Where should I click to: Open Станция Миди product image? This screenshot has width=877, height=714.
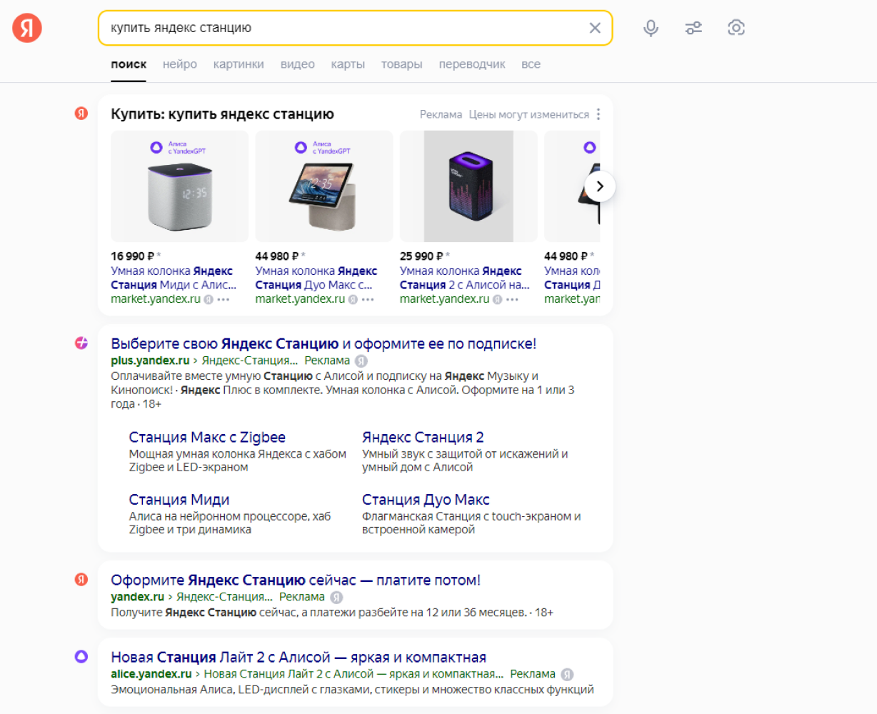point(180,186)
